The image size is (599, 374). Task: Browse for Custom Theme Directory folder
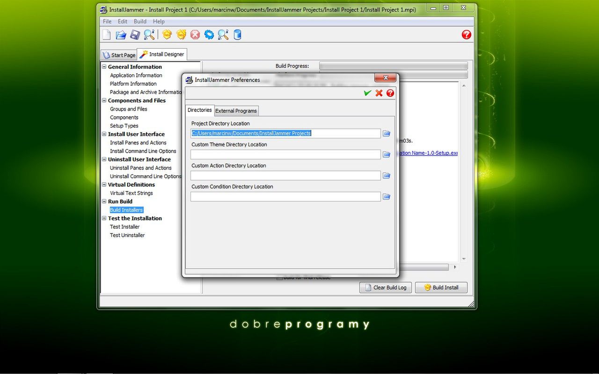pyautogui.click(x=387, y=155)
